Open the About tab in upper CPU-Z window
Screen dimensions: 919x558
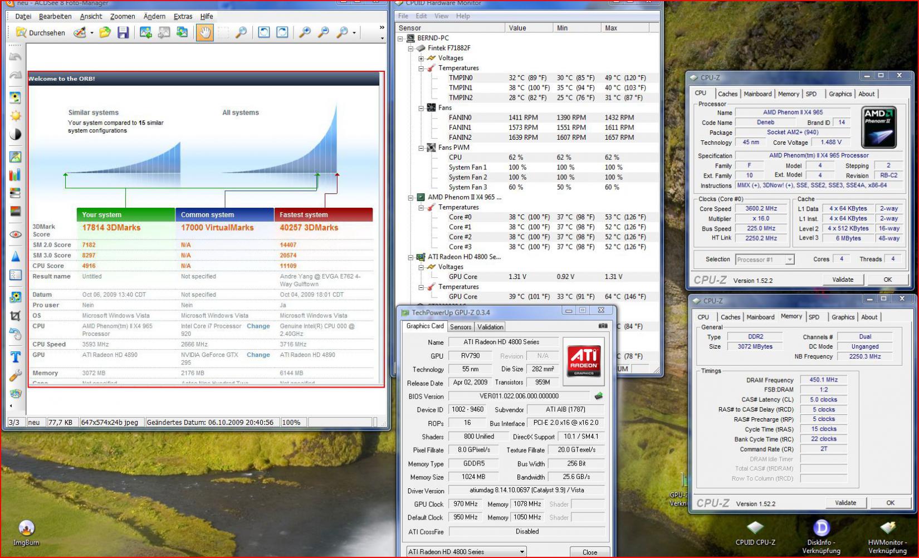click(866, 94)
